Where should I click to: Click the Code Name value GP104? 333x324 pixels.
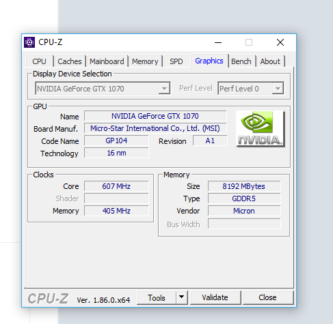click(x=116, y=141)
